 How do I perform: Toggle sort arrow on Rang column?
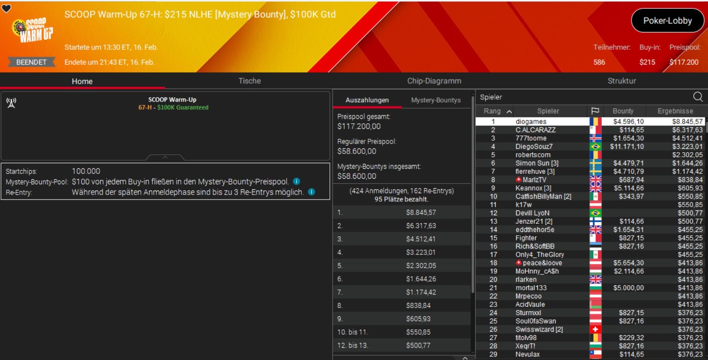[x=509, y=111]
